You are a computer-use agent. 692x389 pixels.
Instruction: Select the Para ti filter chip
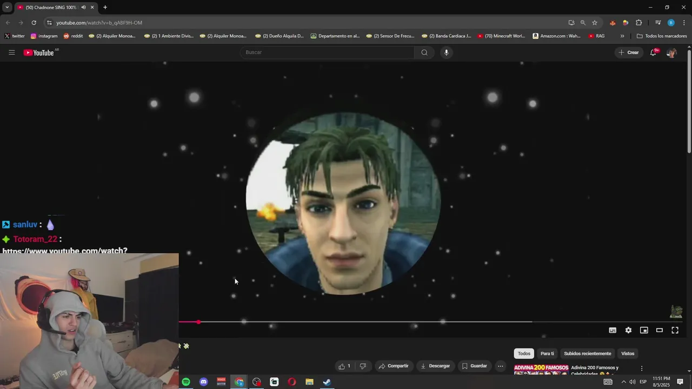click(x=547, y=353)
